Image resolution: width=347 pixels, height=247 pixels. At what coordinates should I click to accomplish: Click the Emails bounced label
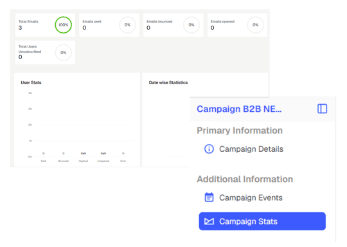[x=159, y=21]
